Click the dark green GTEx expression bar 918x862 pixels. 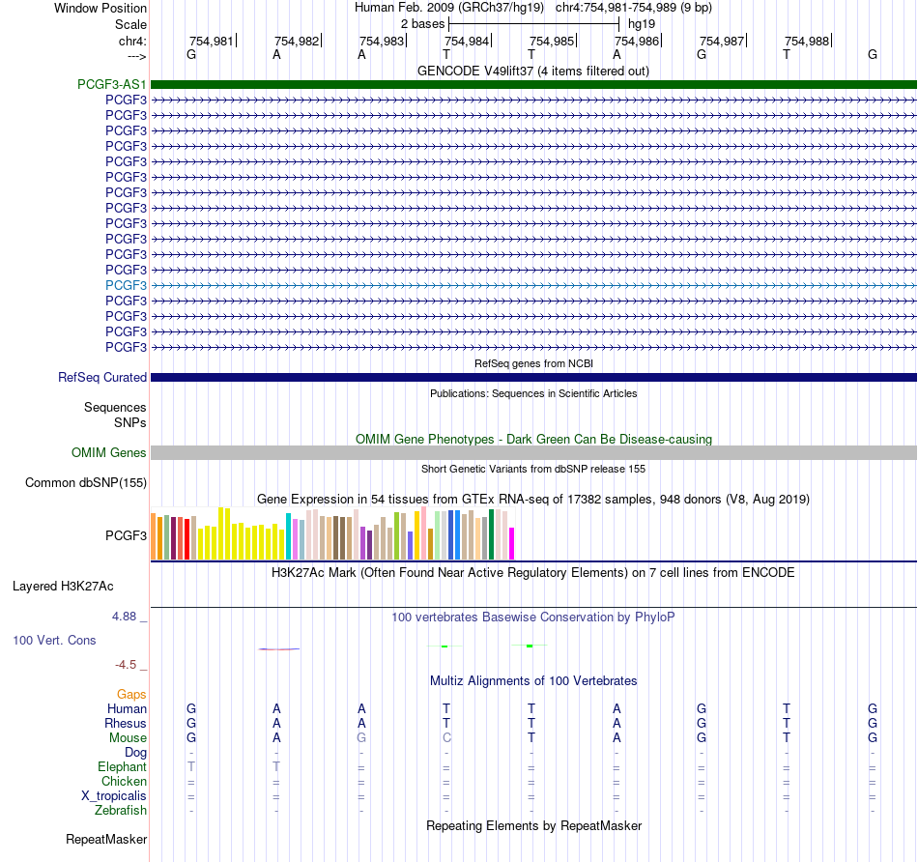click(492, 534)
